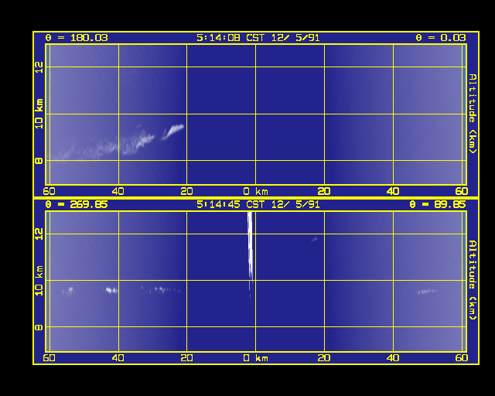Click lower panel's right-side 20 range label
This screenshot has width=495, height=396.
tap(324, 358)
